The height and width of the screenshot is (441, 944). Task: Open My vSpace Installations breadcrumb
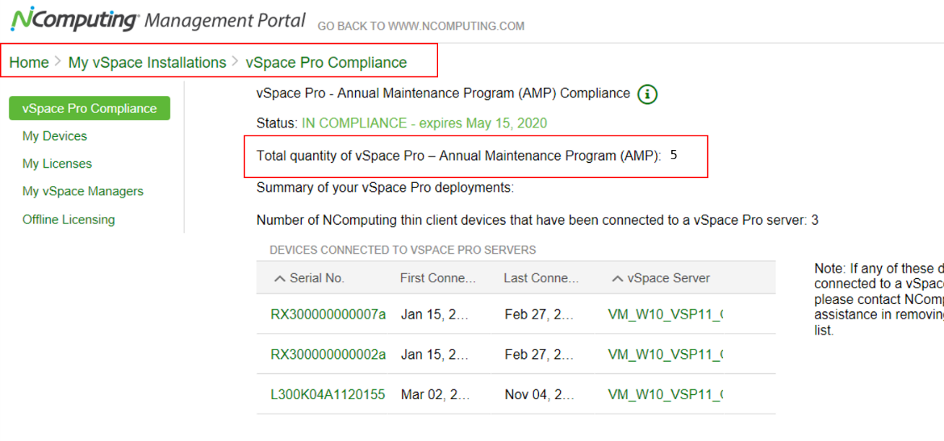(147, 63)
